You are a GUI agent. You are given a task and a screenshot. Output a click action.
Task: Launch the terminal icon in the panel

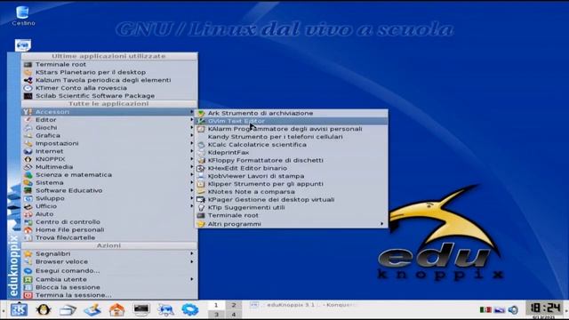coord(141,309)
